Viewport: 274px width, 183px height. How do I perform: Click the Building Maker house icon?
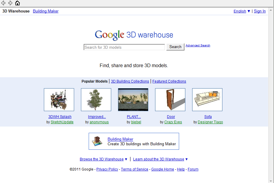(x=97, y=141)
